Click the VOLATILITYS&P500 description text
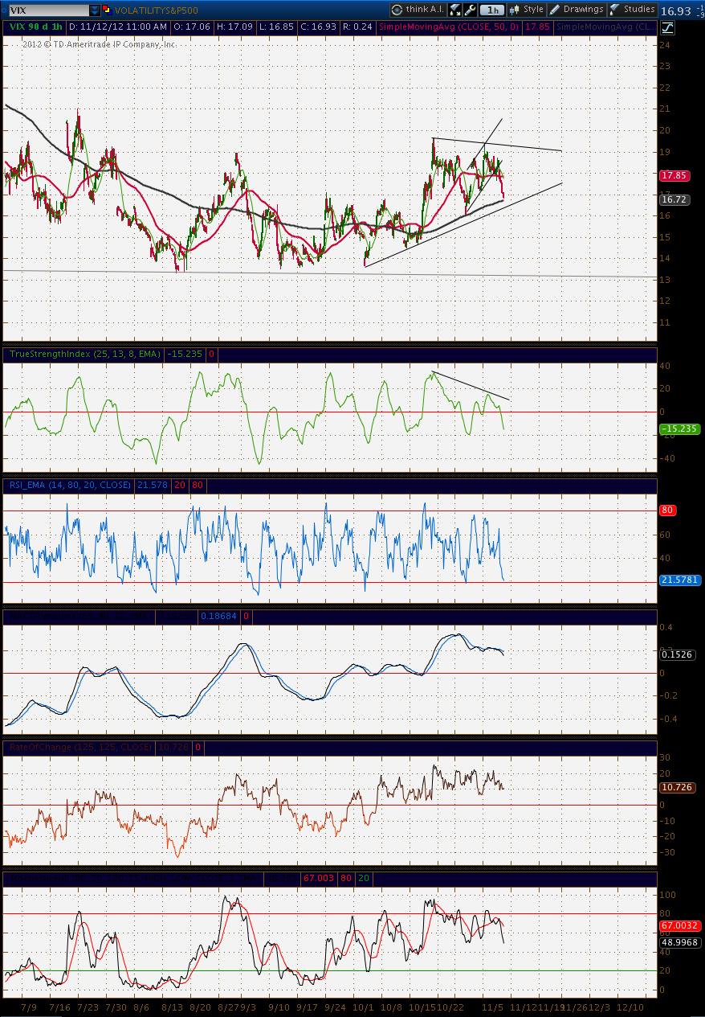The width and height of the screenshot is (705, 1017). tap(157, 10)
